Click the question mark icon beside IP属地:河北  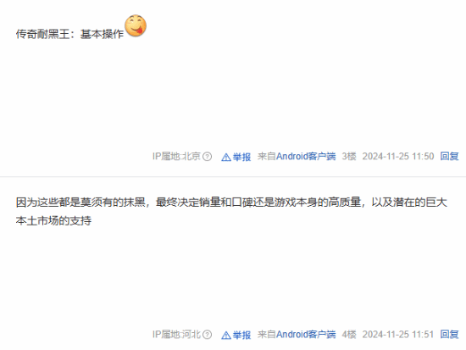click(x=207, y=335)
